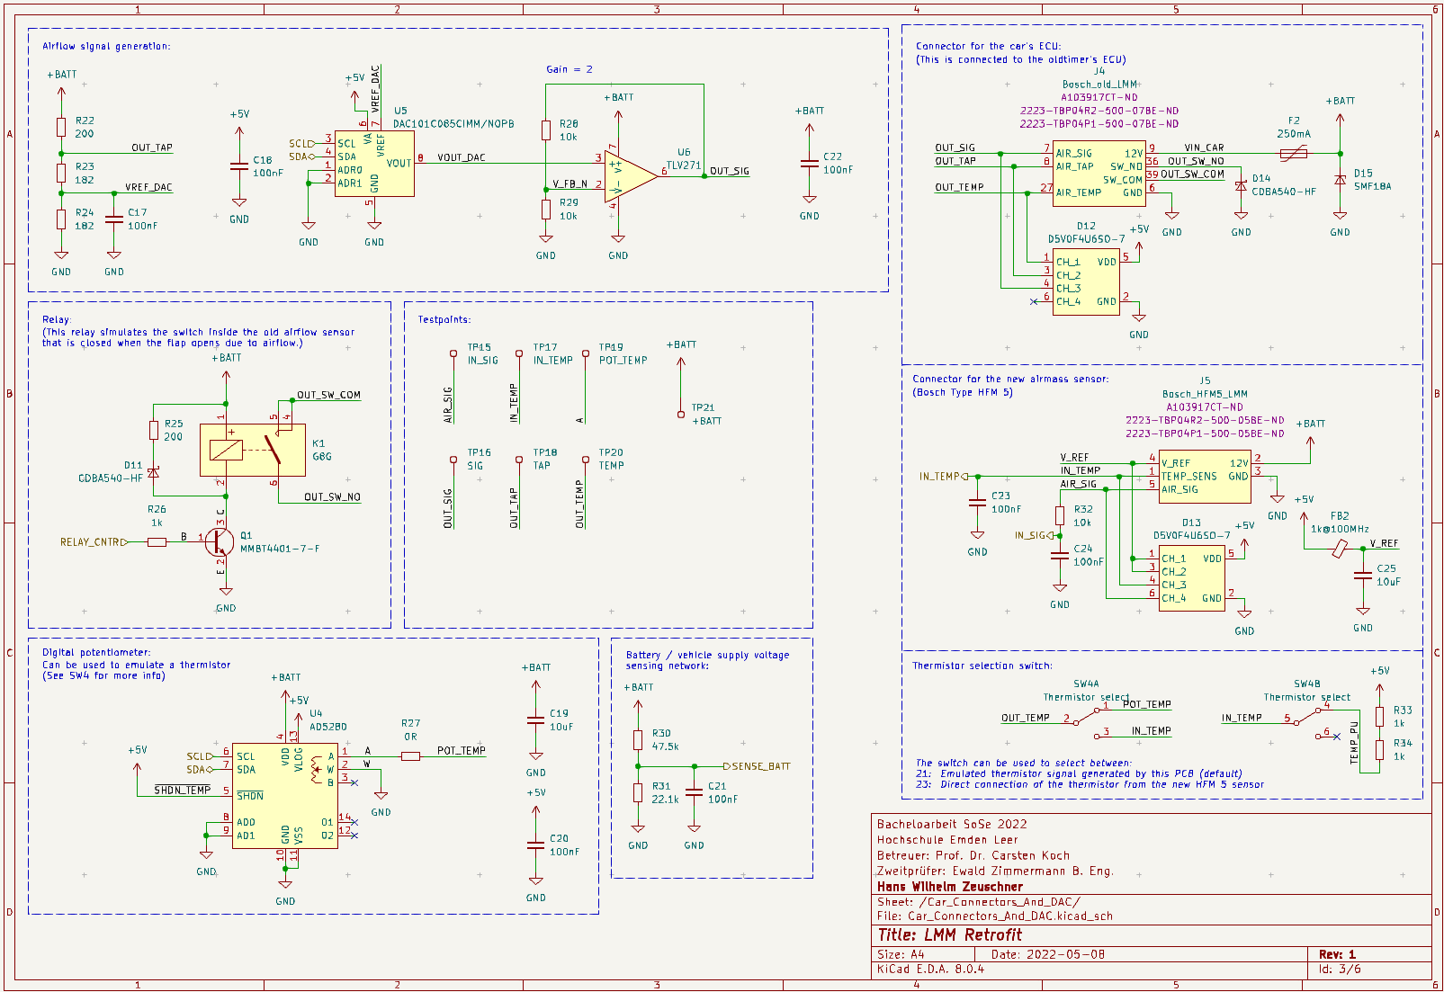This screenshot has width=1444, height=992.
Task: Click the OUT_SW_NO label below relay
Action: pyautogui.click(x=332, y=497)
